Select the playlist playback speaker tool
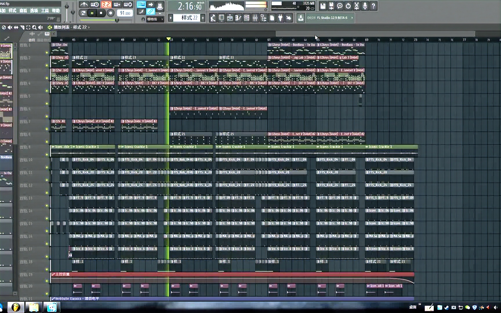This screenshot has width=501, height=313. point(40,27)
